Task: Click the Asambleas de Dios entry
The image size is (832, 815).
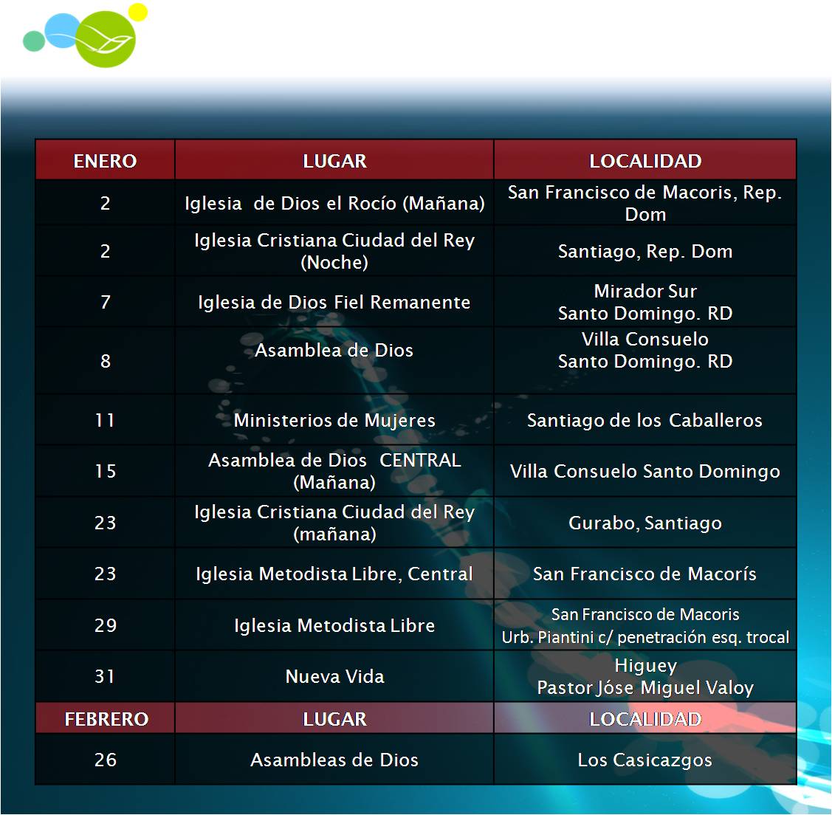Action: click(334, 760)
